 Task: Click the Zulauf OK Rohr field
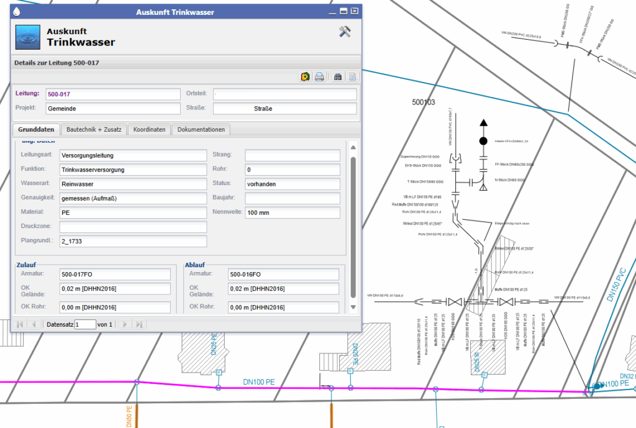(x=115, y=307)
